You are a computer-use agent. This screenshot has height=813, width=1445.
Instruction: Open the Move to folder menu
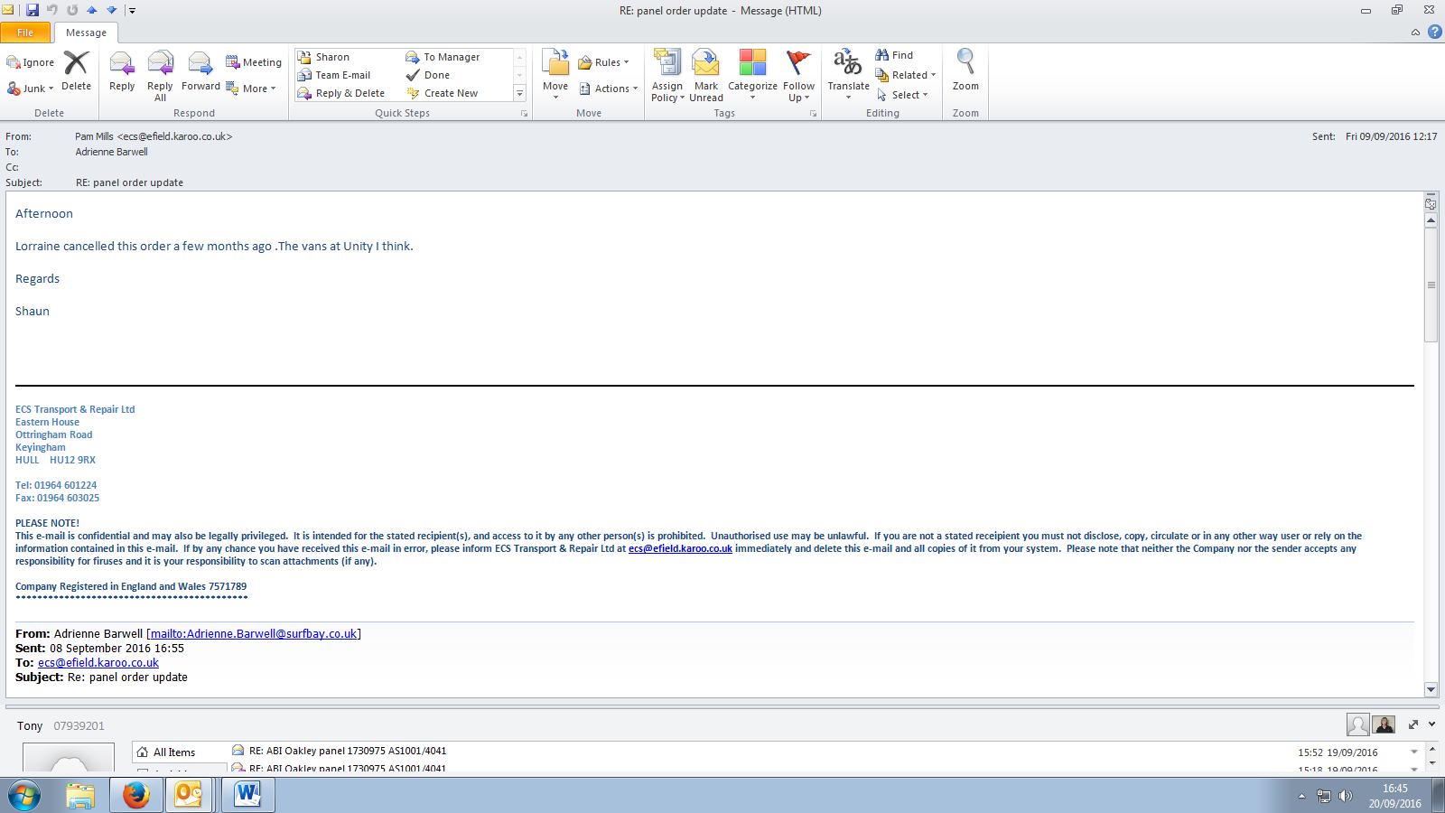[x=555, y=75]
